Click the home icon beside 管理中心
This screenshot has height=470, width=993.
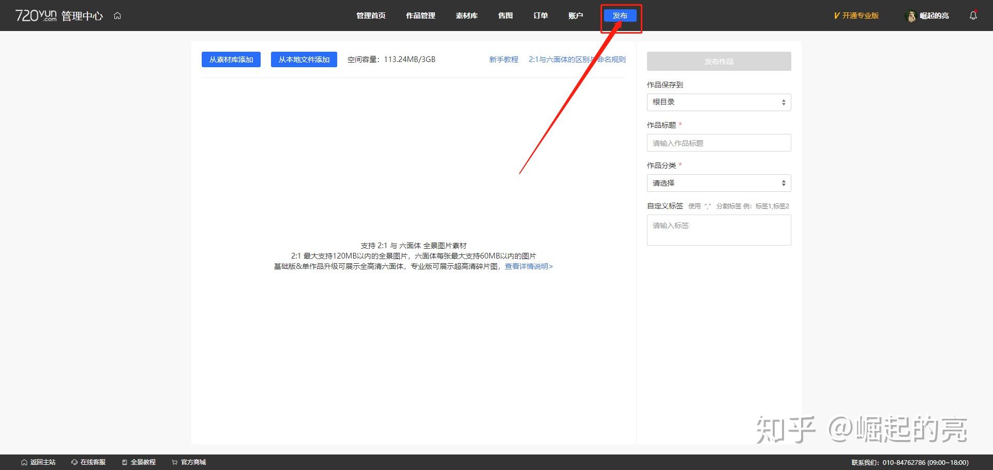tap(117, 16)
